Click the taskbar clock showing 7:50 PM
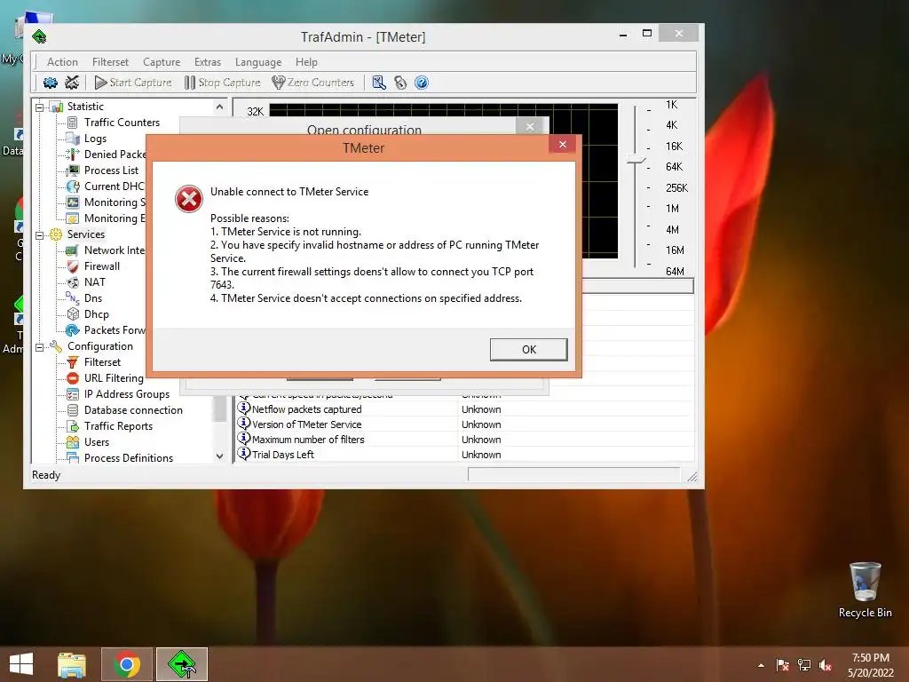 tap(870, 665)
